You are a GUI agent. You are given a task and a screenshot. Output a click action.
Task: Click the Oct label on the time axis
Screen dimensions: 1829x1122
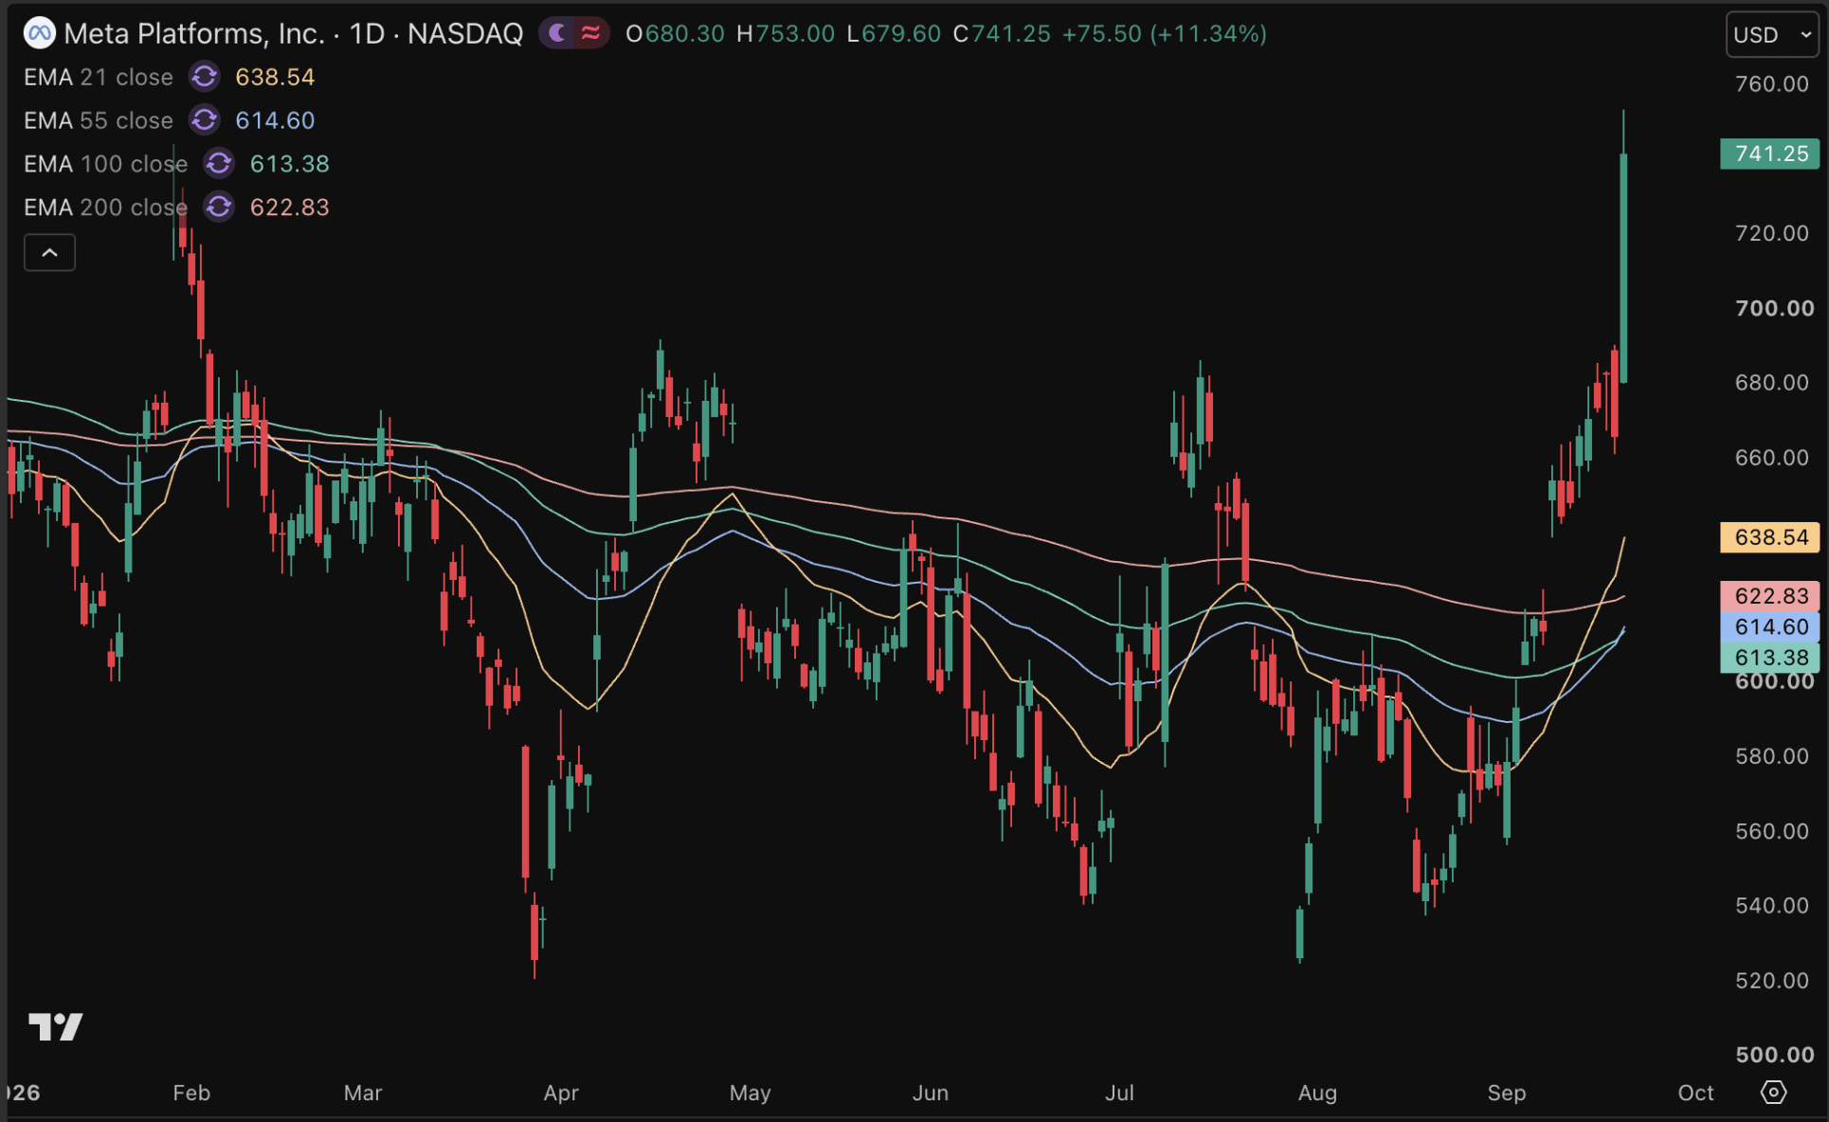(1695, 1093)
